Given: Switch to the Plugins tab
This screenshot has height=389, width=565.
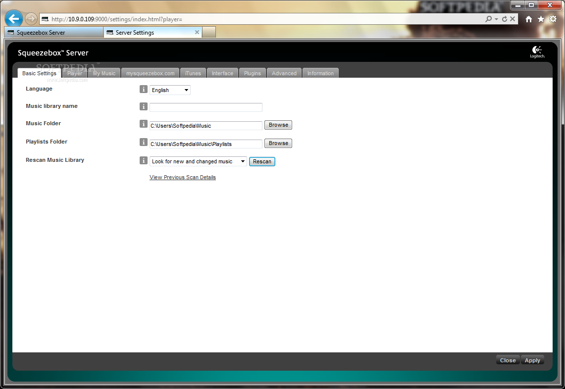Looking at the screenshot, I should 252,73.
